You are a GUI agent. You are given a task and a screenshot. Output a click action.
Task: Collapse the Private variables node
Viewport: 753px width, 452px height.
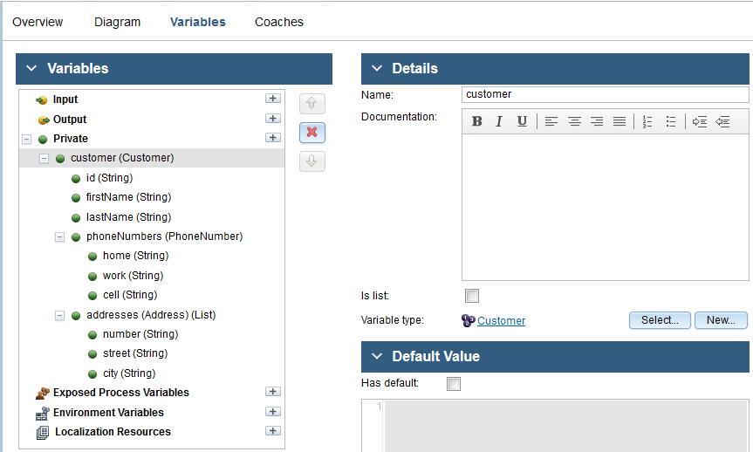(27, 140)
